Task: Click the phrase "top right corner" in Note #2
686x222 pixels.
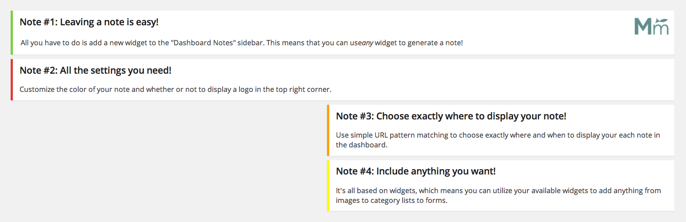Action: pyautogui.click(x=304, y=89)
